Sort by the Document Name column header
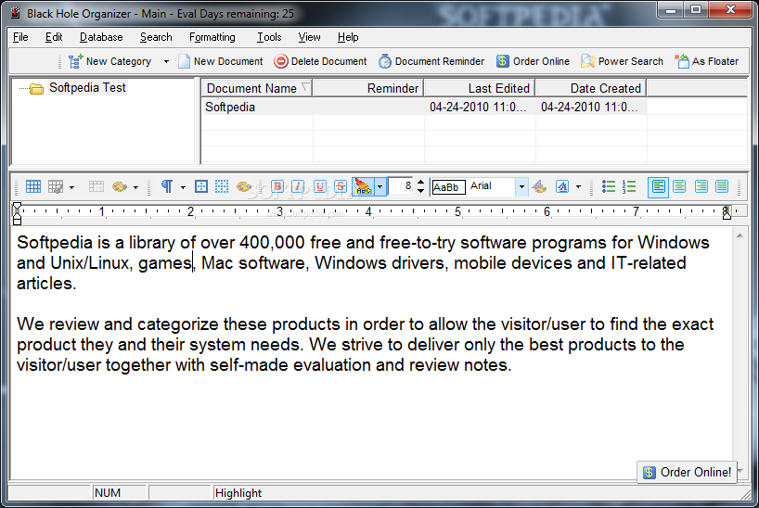The width and height of the screenshot is (759, 508). pyautogui.click(x=256, y=89)
